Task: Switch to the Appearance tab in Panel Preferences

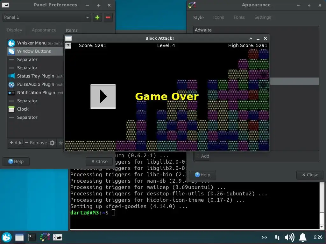Action: [x=44, y=30]
